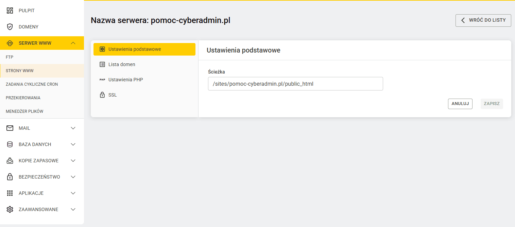Go back via Wróć do listy button

coord(483,20)
